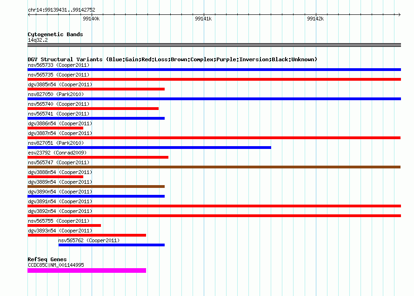
Task: Click the chr14:99139431..99142752 coordinate label
Action: (x=61, y=10)
